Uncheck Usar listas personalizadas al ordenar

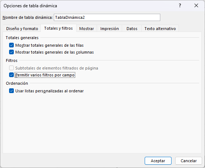11,91
